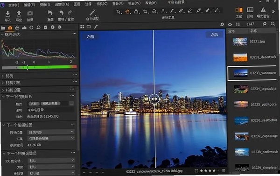Toggle the color tag square below the image
Screen dimensions: 280x176
196,171
